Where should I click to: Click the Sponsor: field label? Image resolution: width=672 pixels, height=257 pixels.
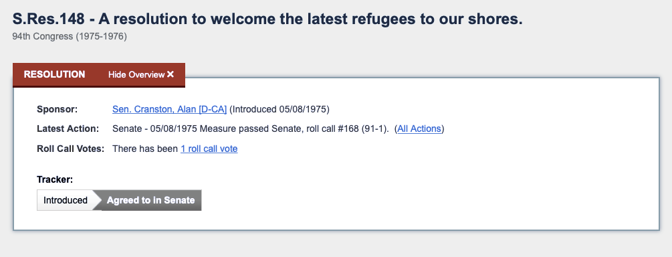(58, 109)
